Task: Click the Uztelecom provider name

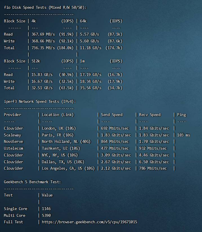Action: click(14, 148)
